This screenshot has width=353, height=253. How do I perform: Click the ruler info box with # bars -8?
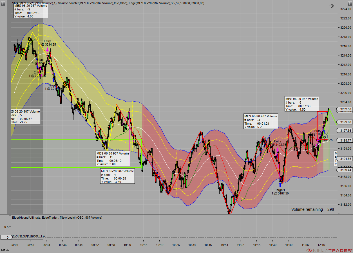point(302,104)
